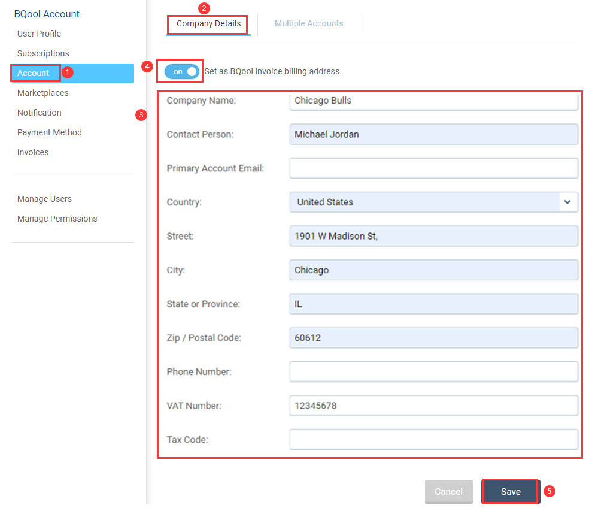Click the 'City:' label
592x514 pixels.
point(176,270)
